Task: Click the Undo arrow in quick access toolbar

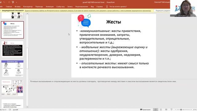Action: [4, 2]
